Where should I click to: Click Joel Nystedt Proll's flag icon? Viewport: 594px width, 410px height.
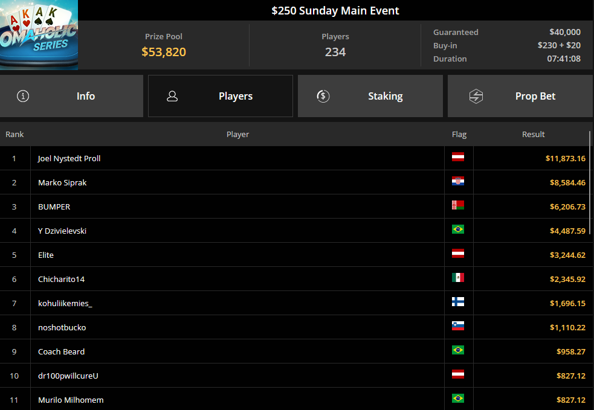457,157
